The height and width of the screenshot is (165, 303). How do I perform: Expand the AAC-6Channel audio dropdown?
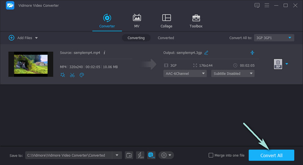pyautogui.click(x=185, y=74)
